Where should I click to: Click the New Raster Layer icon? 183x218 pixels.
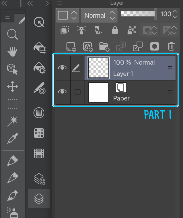(x=71, y=46)
